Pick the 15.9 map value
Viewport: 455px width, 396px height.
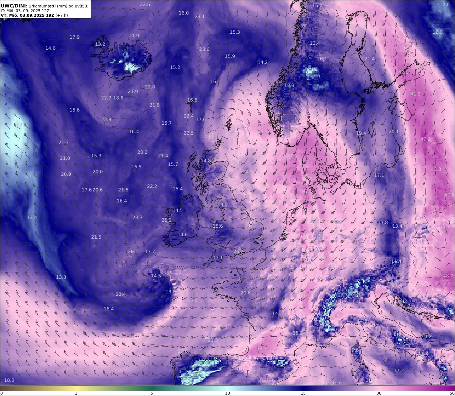[x=230, y=56]
